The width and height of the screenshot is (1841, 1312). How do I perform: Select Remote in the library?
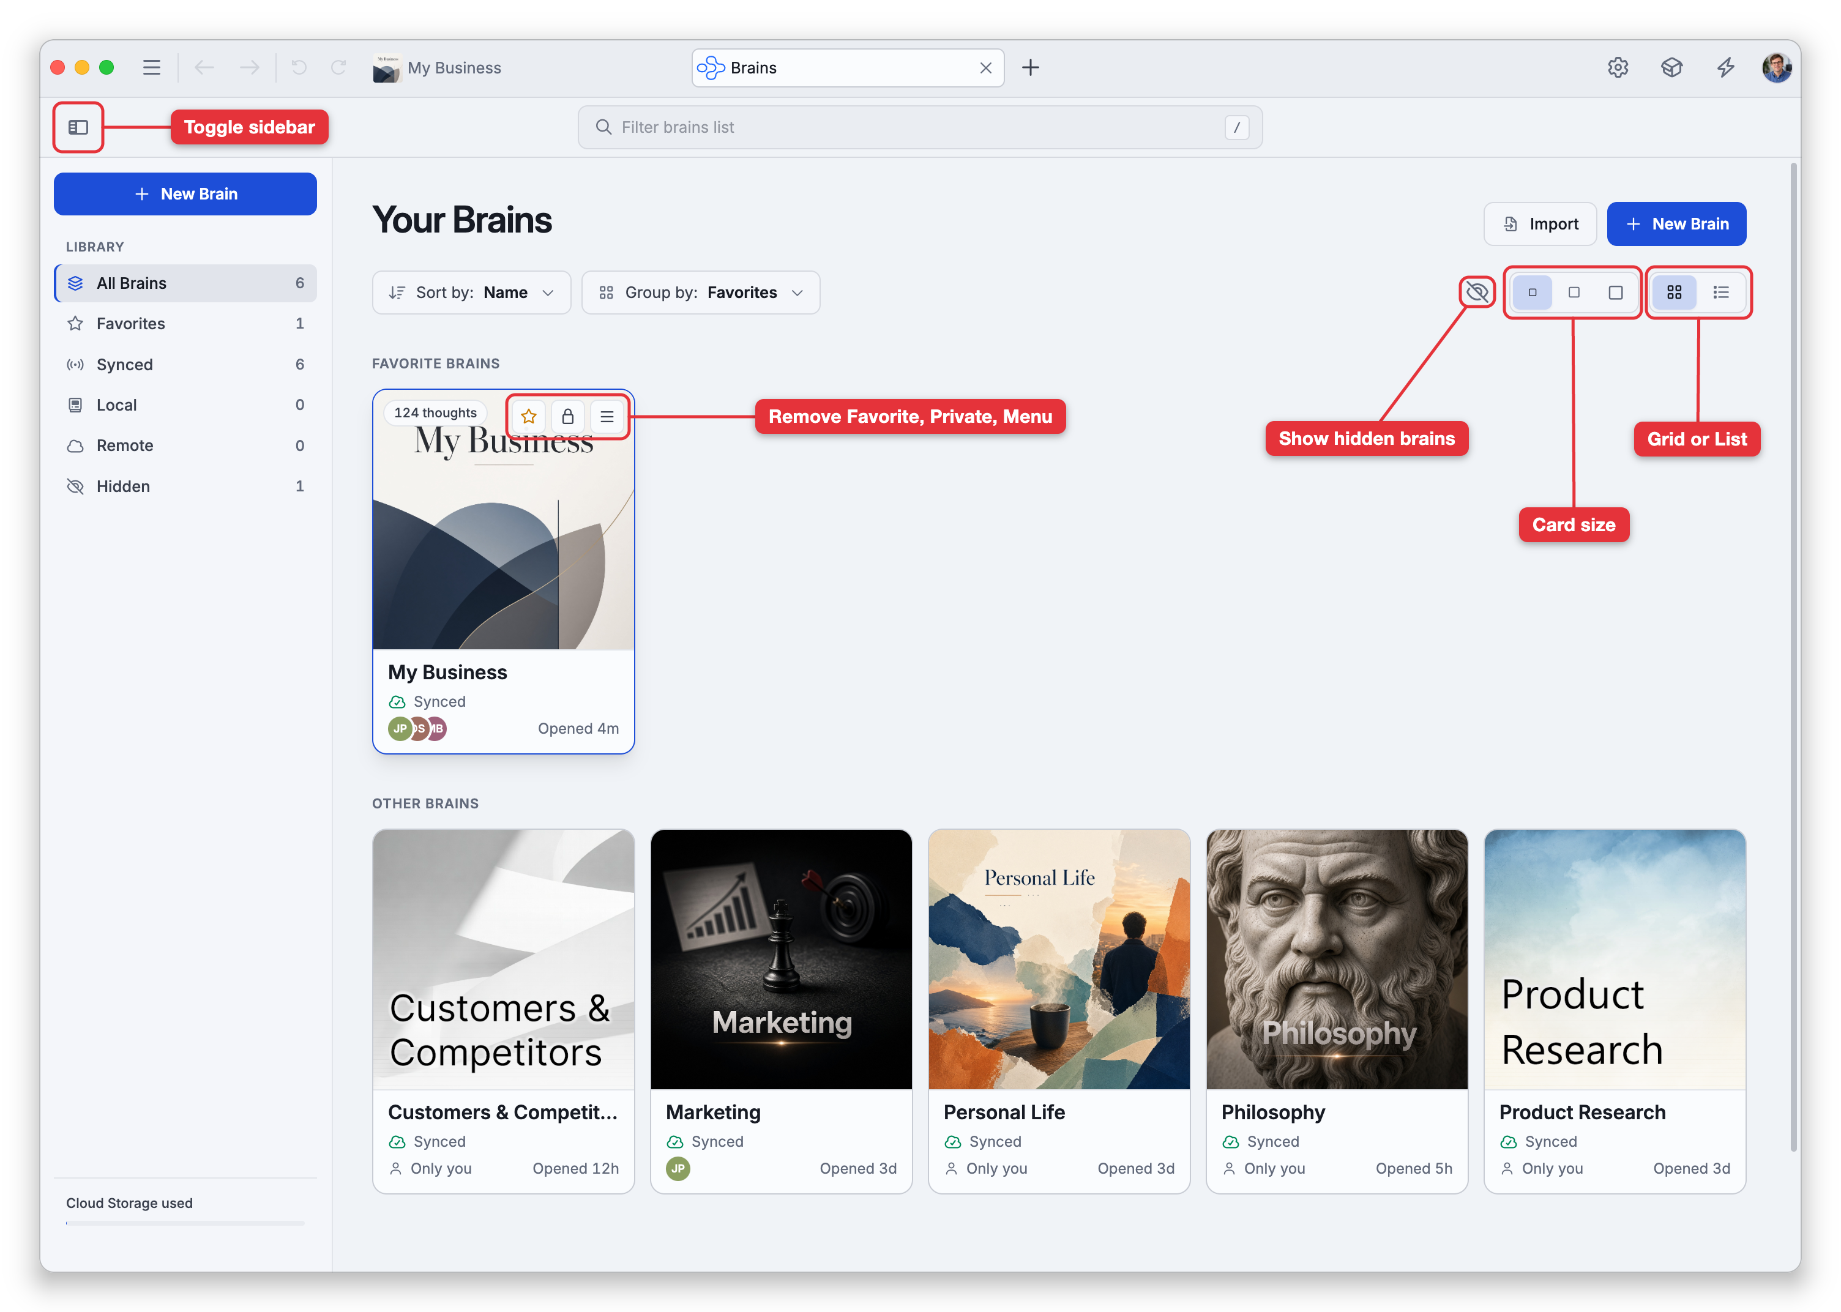coord(185,445)
